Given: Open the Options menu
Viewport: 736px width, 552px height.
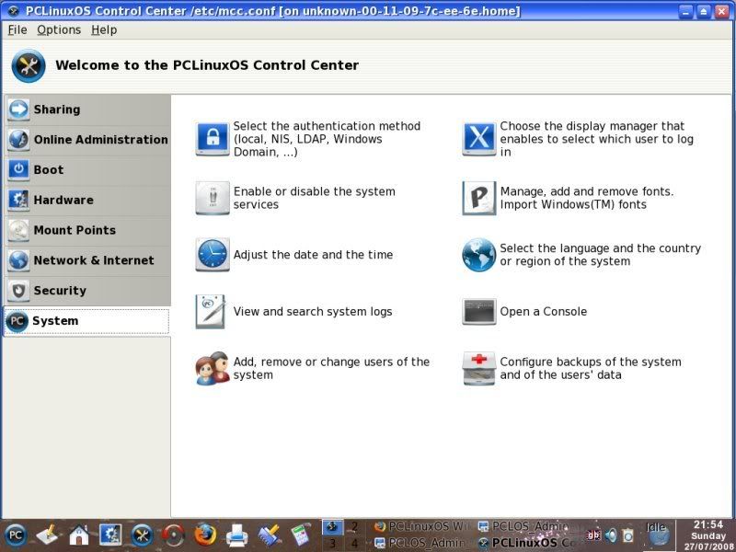Looking at the screenshot, I should [x=59, y=30].
